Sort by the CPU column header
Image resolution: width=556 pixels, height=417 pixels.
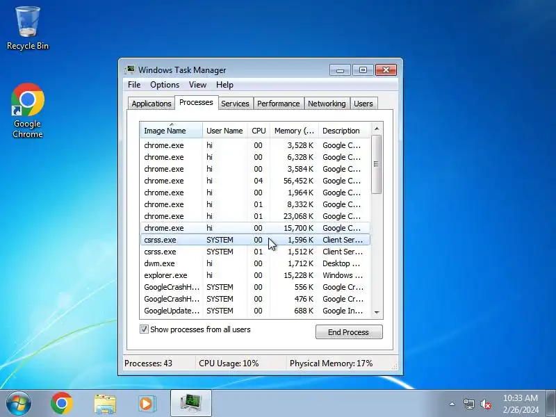point(259,131)
